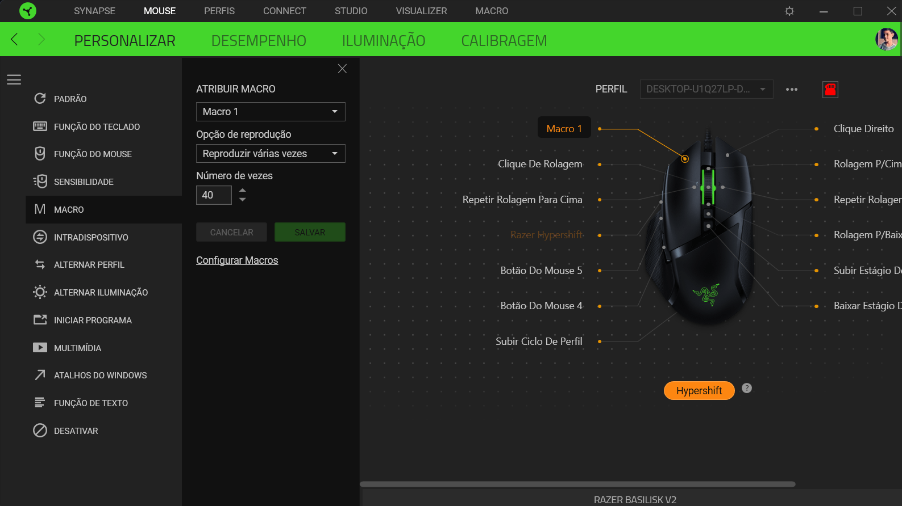902x506 pixels.
Task: Select the Macro 1 button assignment
Action: click(564, 128)
